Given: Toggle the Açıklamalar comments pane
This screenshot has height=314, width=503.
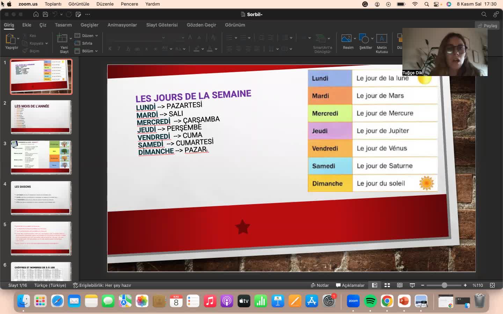Looking at the screenshot, I should point(350,285).
